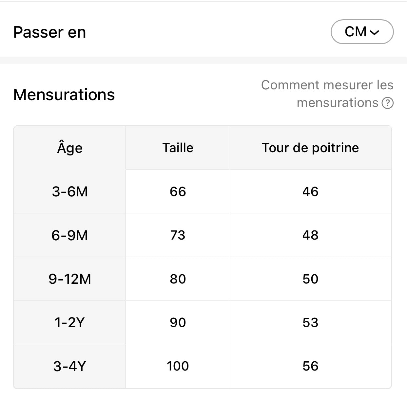
Task: Click the question mark help icon
Action: pyautogui.click(x=388, y=103)
